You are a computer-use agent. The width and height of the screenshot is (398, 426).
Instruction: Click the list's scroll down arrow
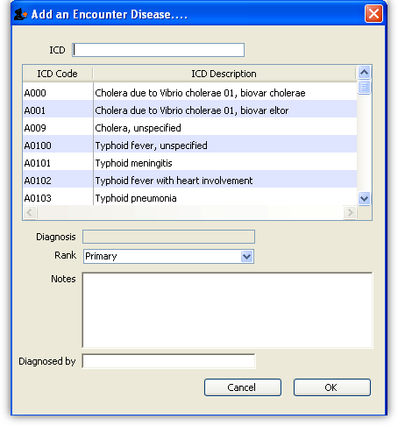(364, 199)
